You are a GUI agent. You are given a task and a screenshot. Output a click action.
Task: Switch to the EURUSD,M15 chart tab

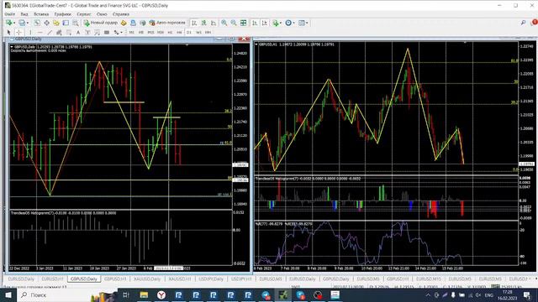[x=429, y=279]
